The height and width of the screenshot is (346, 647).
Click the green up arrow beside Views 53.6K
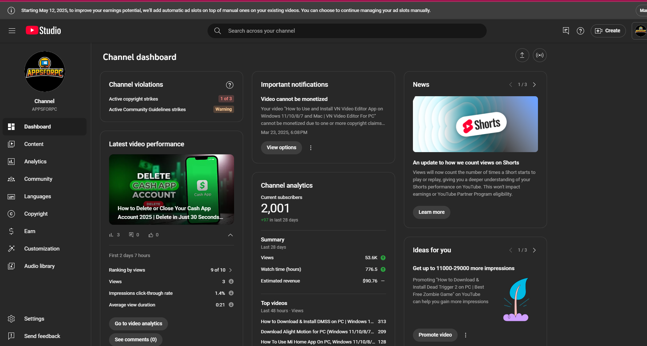coord(383,258)
